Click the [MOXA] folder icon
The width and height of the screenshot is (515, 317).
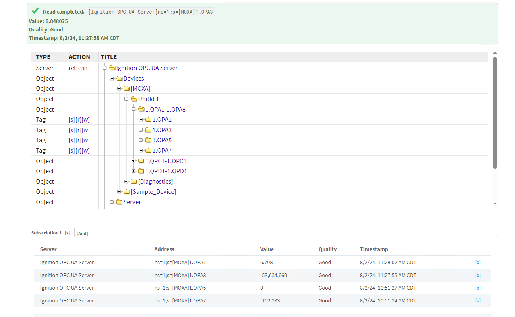pos(127,89)
